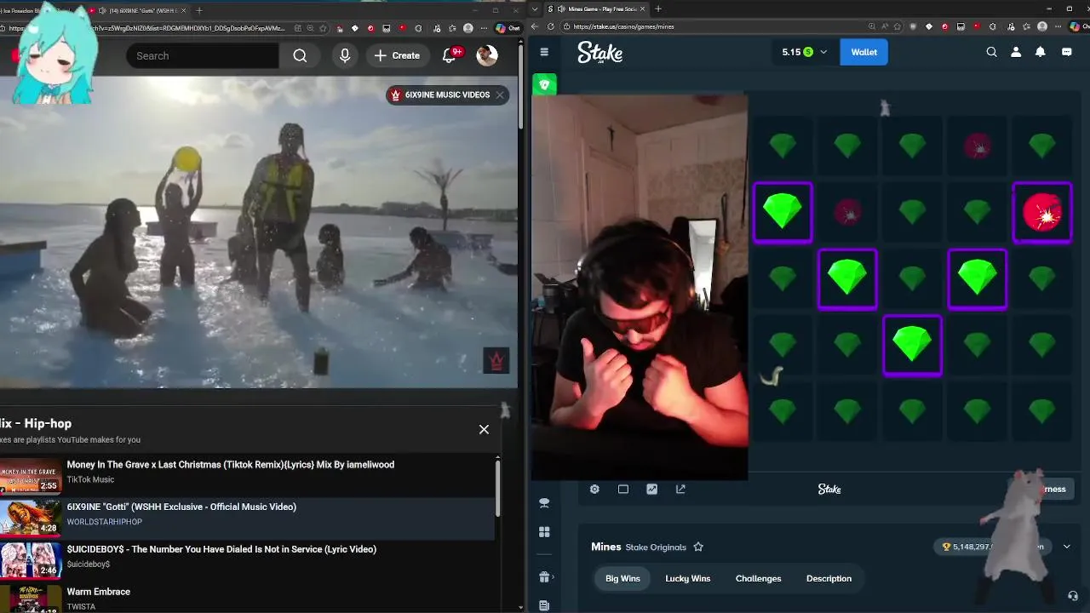Bookmark the Stake page with the star icon
1090x613 pixels.
point(897,26)
